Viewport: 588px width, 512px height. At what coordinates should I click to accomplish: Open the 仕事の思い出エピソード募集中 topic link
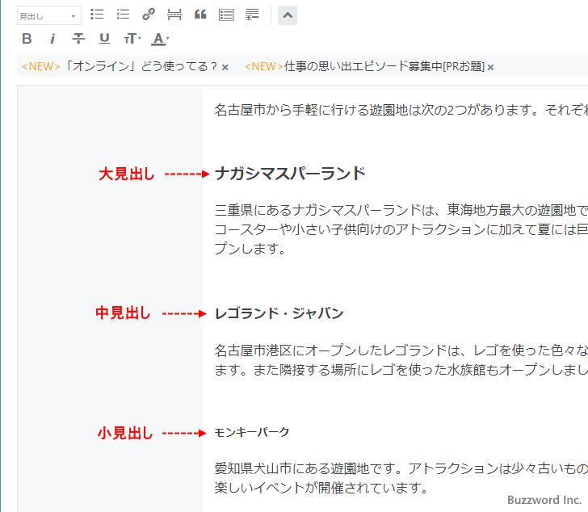coord(364,66)
